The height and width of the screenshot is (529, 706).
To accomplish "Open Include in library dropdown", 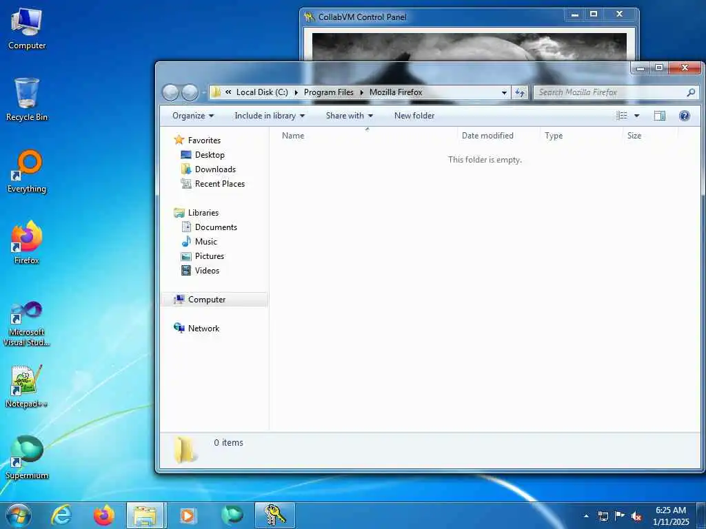I will [270, 116].
